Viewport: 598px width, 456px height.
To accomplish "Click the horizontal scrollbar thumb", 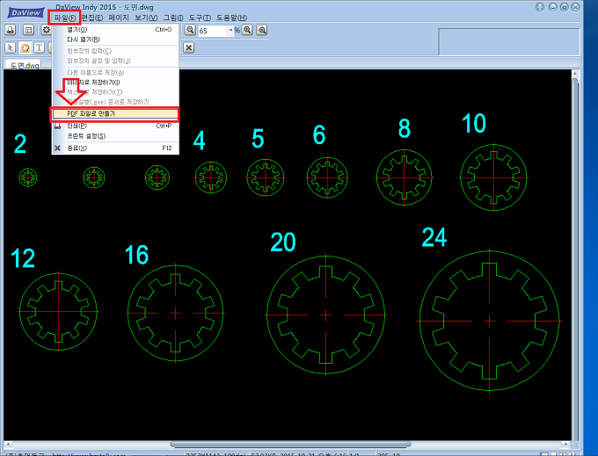I will tap(290, 445).
